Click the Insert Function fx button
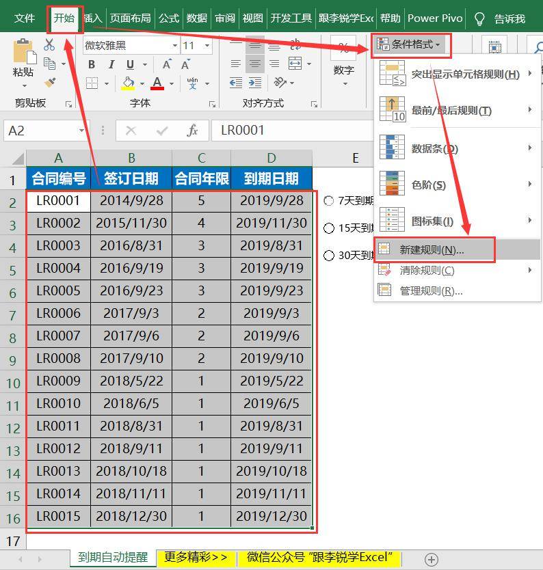 tap(192, 130)
